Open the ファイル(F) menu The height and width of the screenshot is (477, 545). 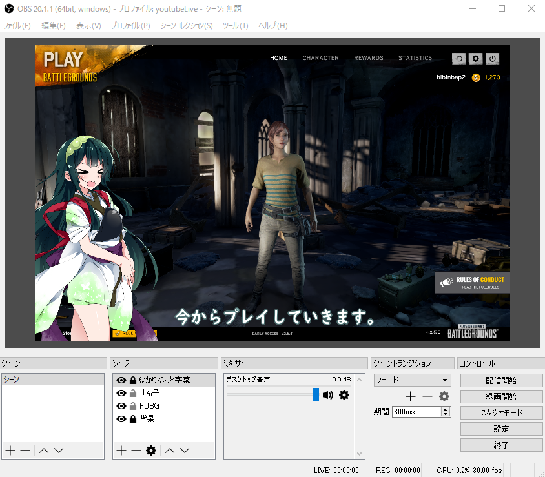click(17, 26)
